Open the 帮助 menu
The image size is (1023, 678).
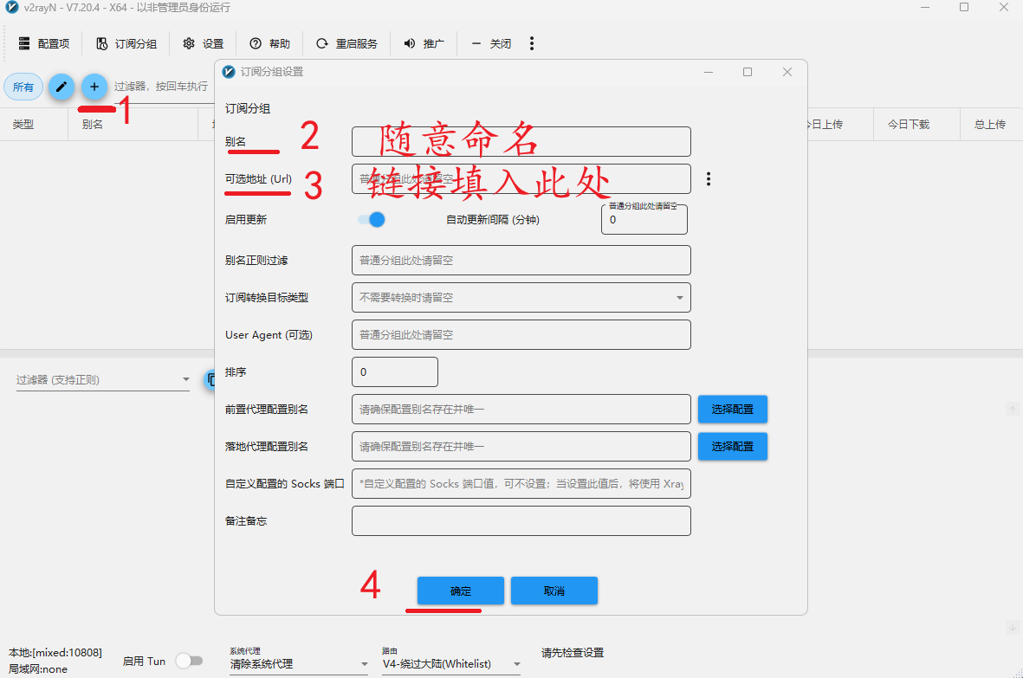click(x=269, y=43)
